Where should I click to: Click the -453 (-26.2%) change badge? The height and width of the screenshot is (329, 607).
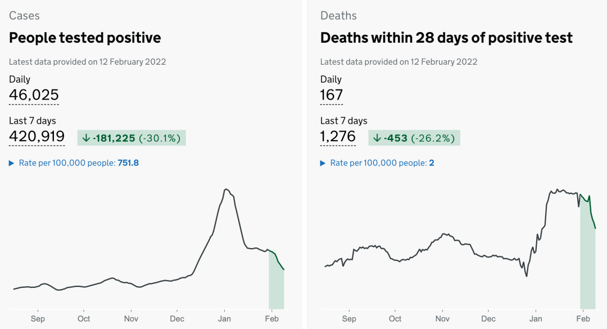414,138
